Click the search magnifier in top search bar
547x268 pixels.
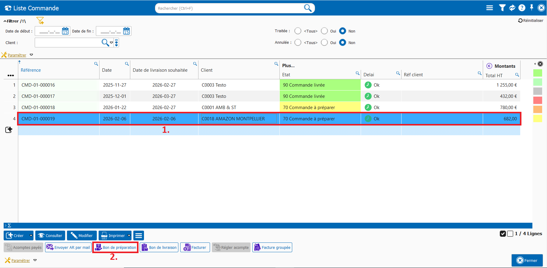pyautogui.click(x=308, y=8)
